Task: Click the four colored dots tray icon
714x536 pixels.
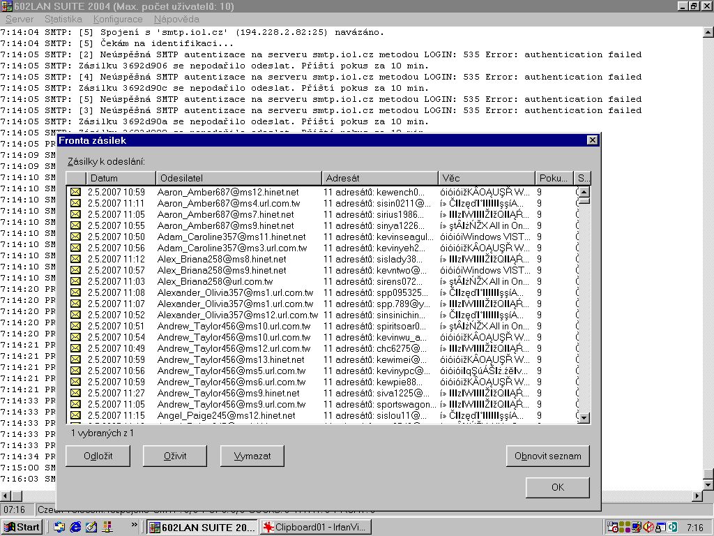Action: click(x=625, y=528)
